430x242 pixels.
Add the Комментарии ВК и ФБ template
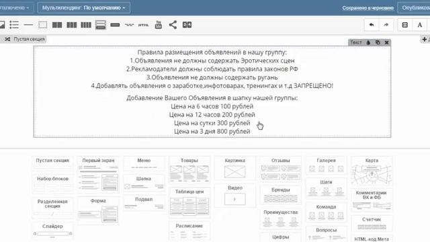click(x=372, y=200)
